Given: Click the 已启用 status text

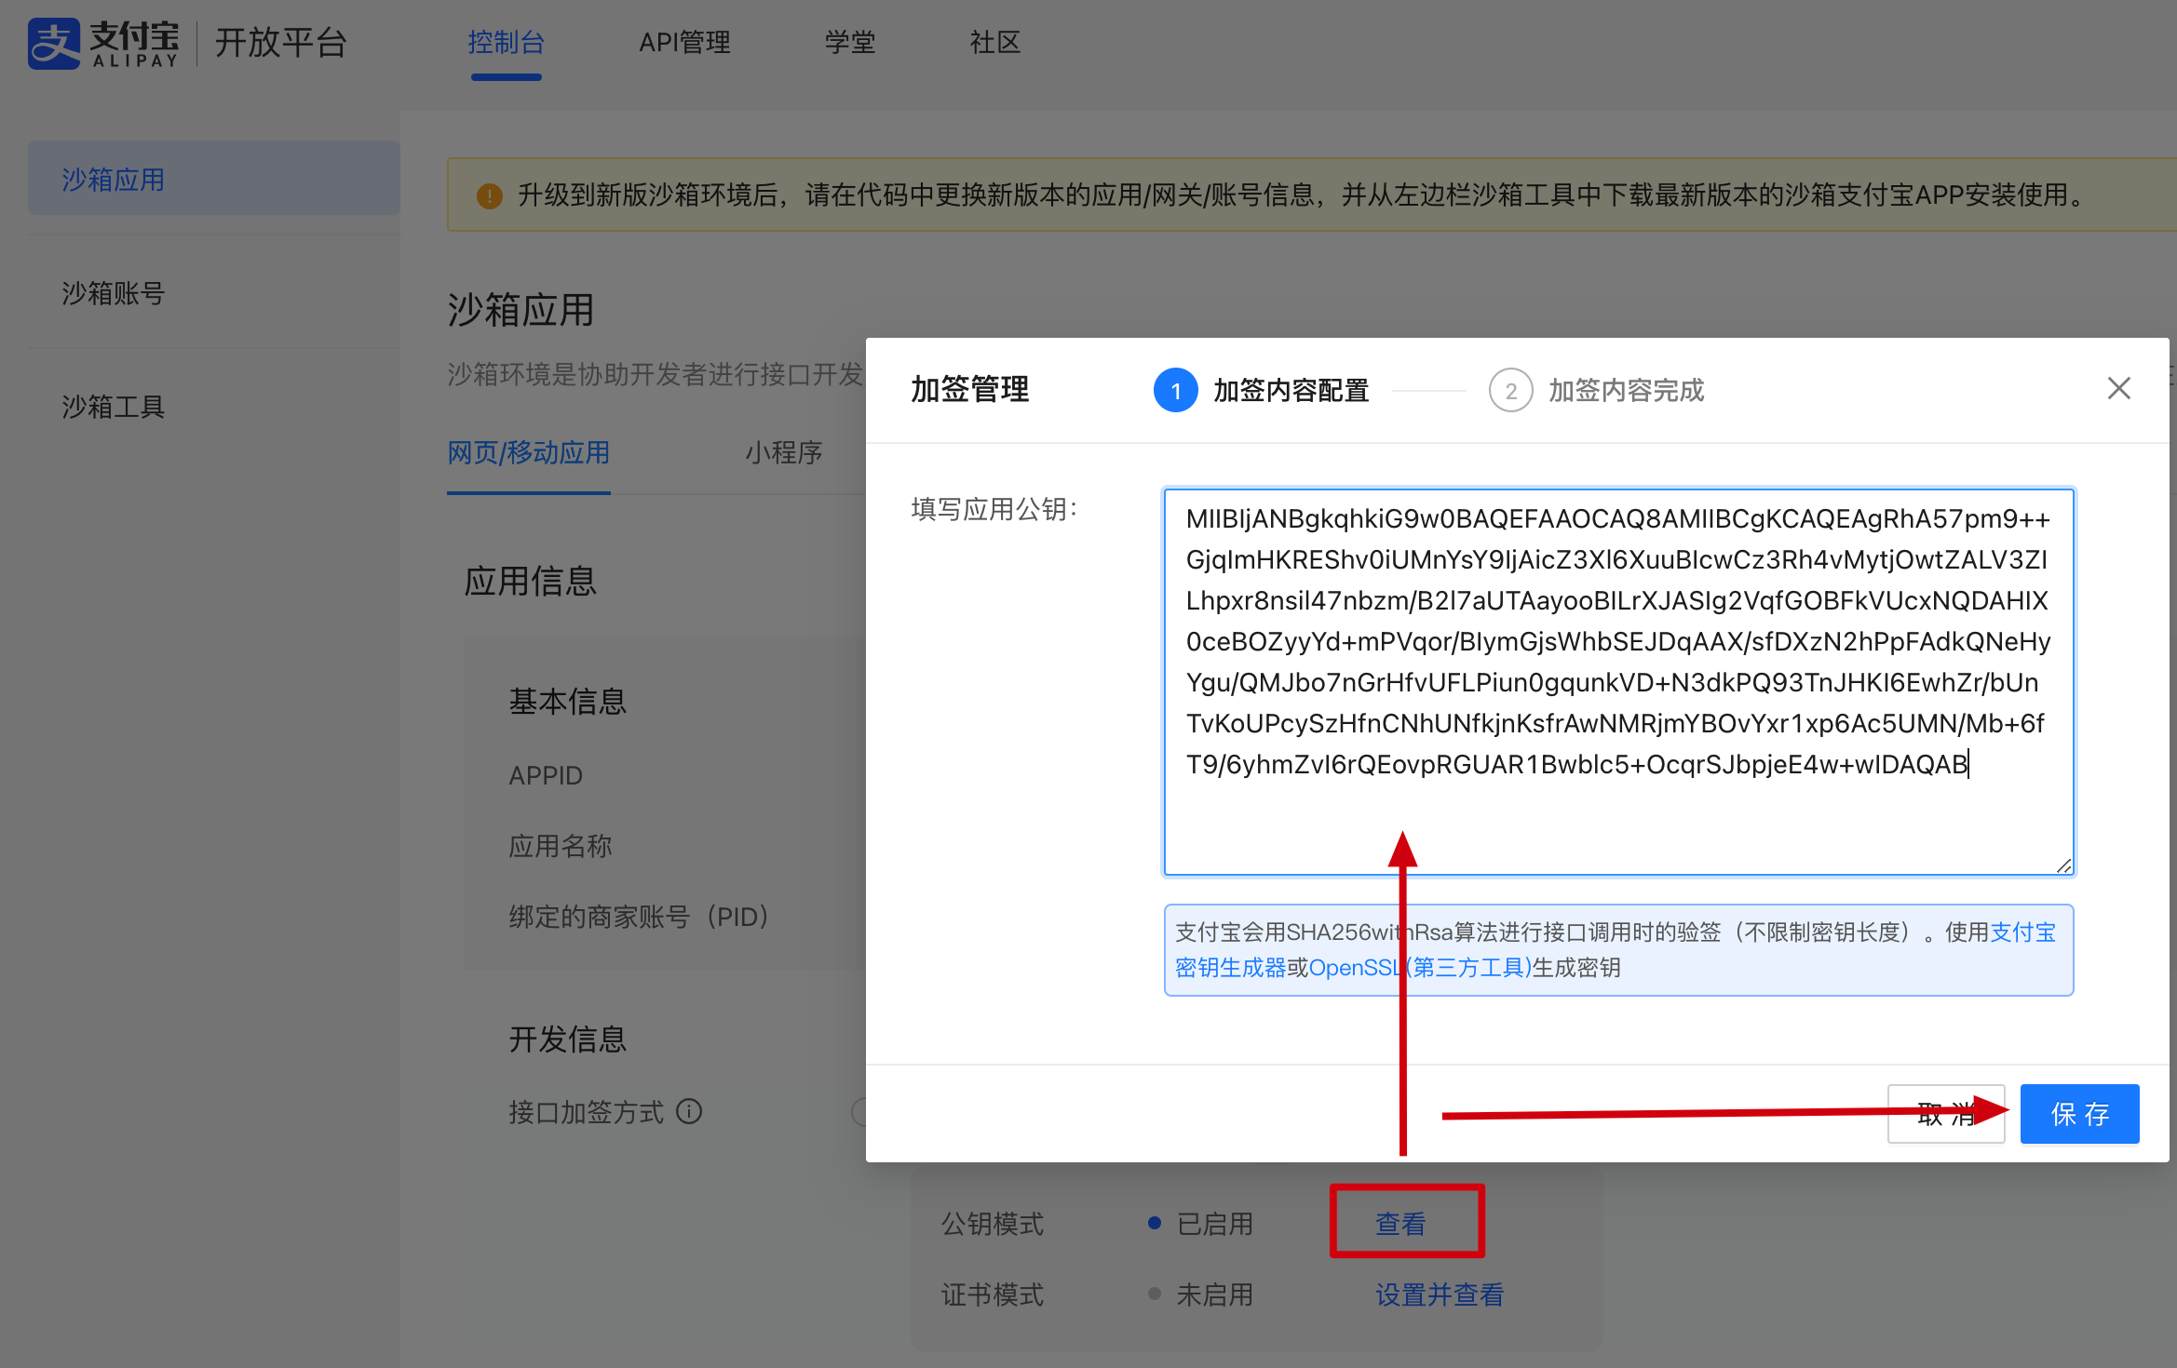Looking at the screenshot, I should click(x=1214, y=1223).
